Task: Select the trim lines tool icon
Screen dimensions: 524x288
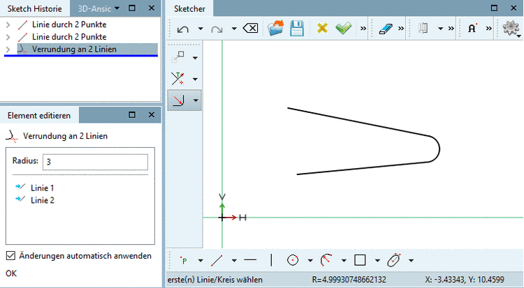Action: 177,78
